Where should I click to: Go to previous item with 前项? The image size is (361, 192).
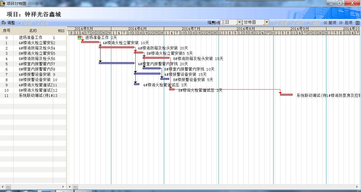point(330,23)
